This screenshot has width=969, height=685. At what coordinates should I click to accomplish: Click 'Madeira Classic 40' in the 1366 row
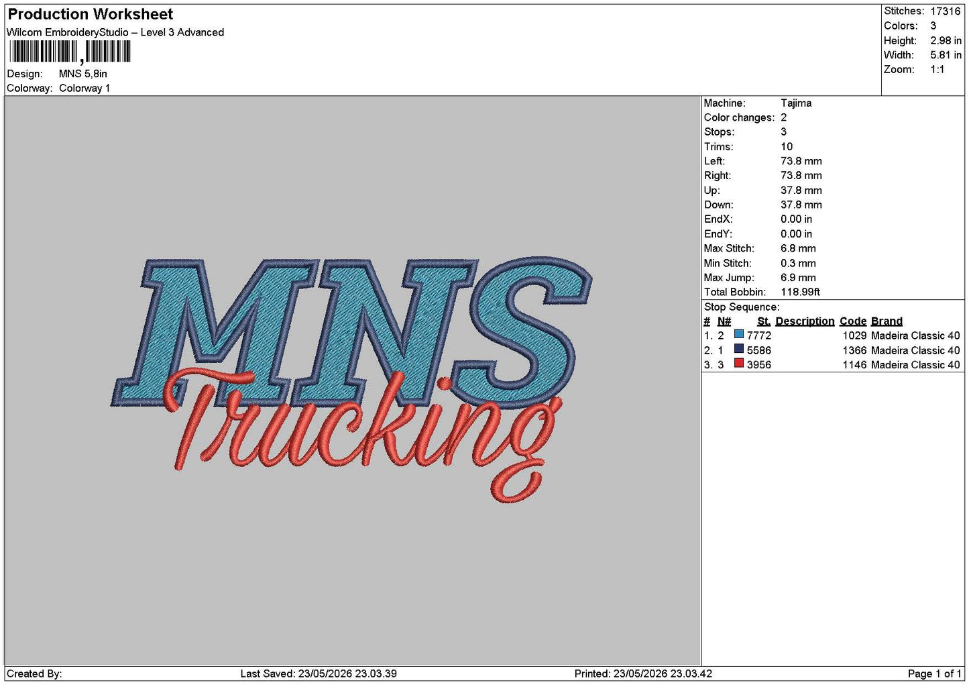point(915,350)
